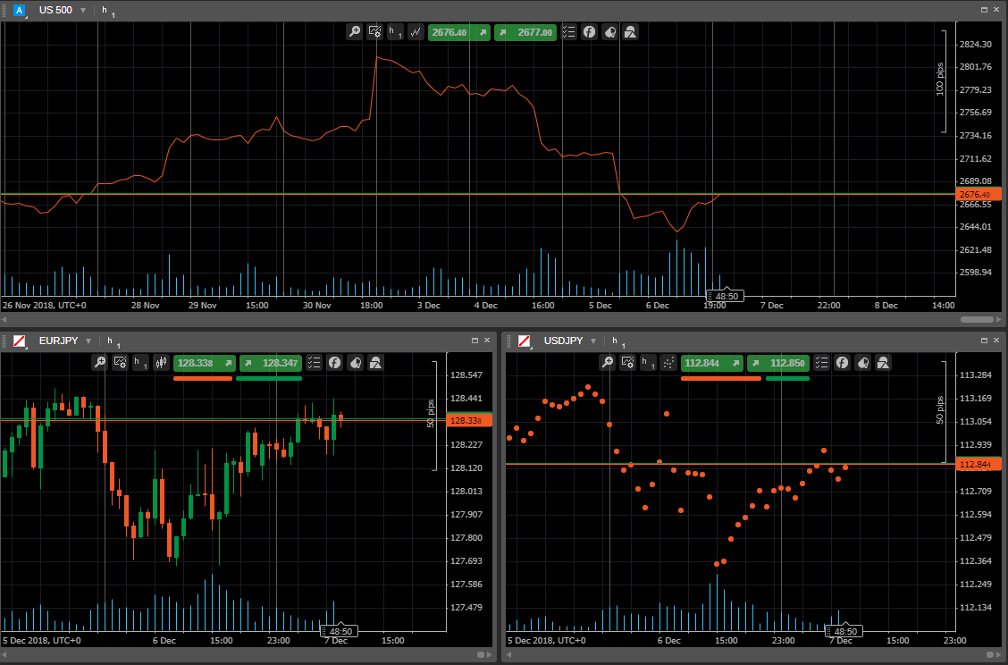Open the indicators (f) icon on US 500 chart
The width and height of the screenshot is (1008, 665).
tap(590, 32)
